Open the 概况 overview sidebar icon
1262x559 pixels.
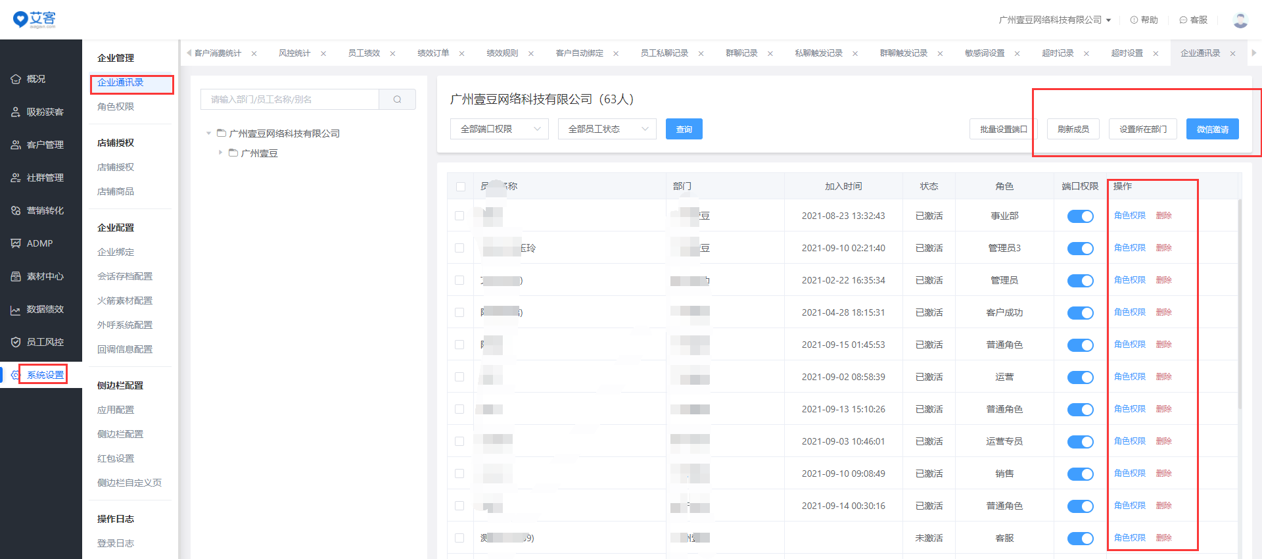pyautogui.click(x=16, y=79)
